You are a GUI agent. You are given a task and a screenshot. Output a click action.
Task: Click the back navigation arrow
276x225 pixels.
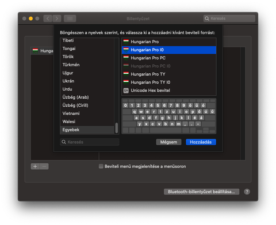[x=48, y=18]
